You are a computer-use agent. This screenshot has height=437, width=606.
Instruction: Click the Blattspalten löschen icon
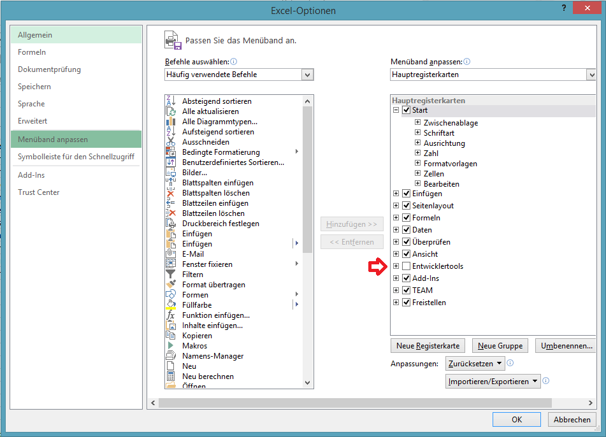pyautogui.click(x=171, y=193)
